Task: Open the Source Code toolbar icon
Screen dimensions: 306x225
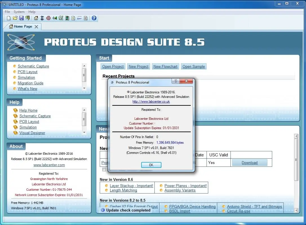Action: tap(79, 18)
